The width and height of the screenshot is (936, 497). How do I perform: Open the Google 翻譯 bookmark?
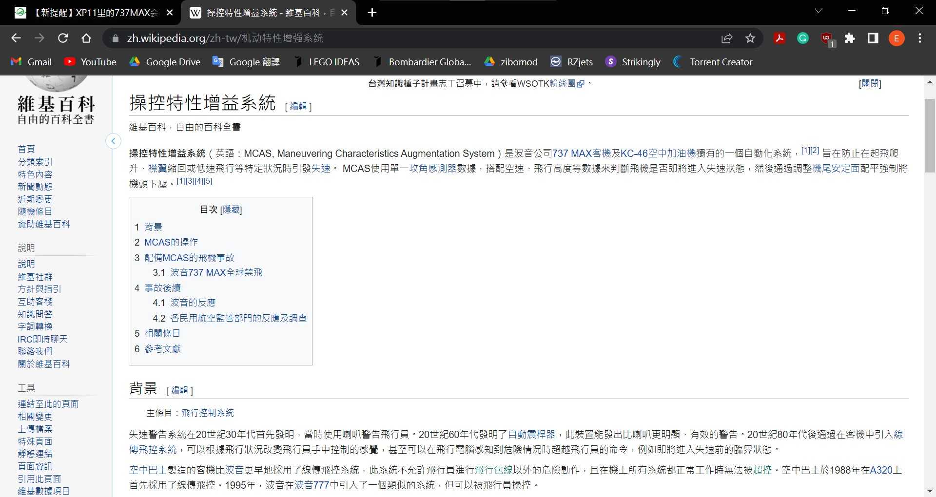point(246,62)
